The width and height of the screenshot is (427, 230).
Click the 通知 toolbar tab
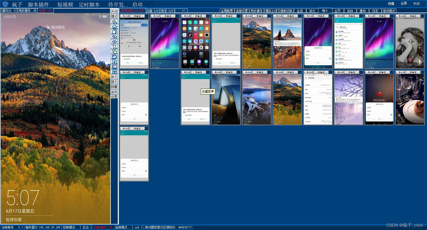[x=363, y=11]
